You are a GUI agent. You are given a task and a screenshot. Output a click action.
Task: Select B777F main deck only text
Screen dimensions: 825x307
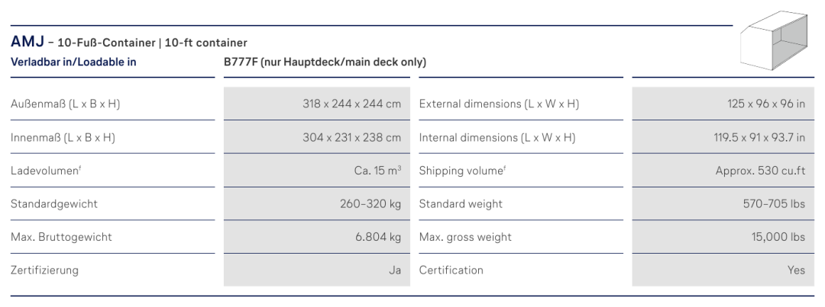[x=325, y=62]
